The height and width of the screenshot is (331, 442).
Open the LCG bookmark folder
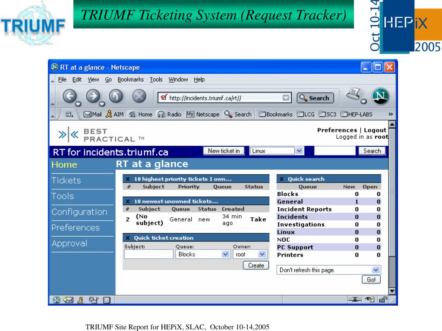point(306,114)
